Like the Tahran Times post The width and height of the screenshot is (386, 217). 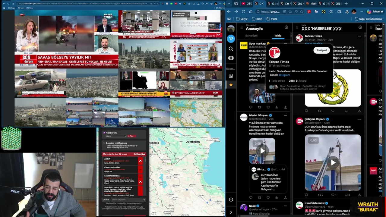pos(333,111)
